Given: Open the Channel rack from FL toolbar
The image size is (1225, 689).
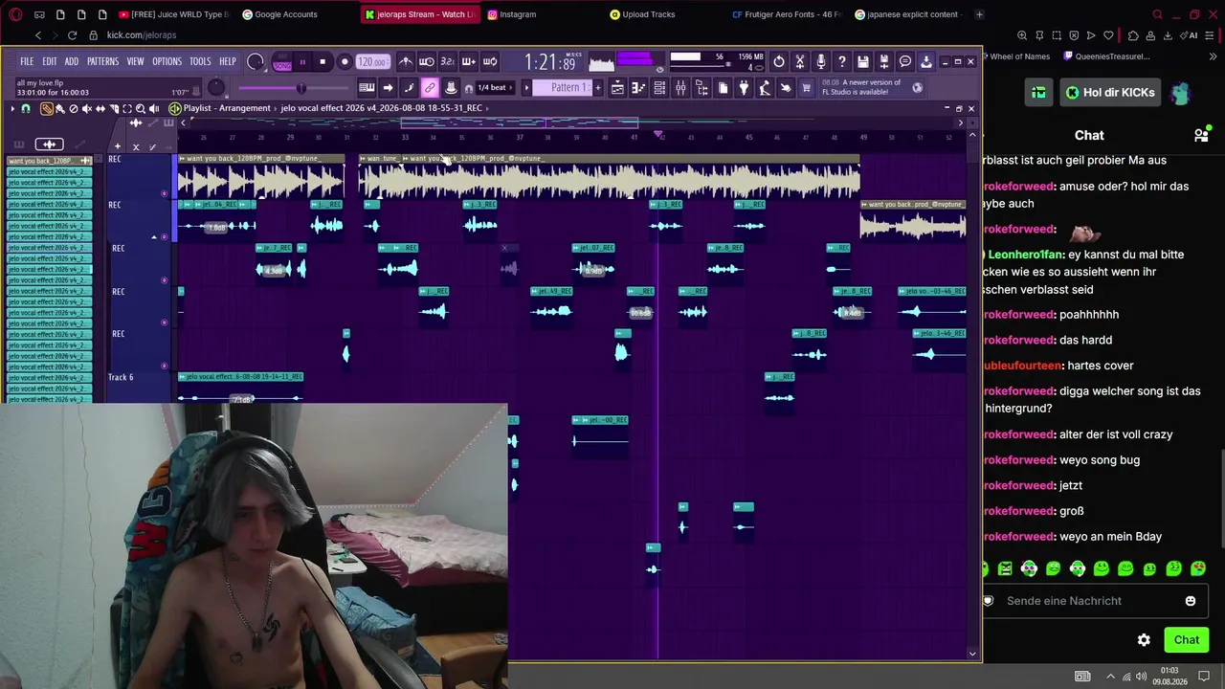Looking at the screenshot, I should [659, 88].
